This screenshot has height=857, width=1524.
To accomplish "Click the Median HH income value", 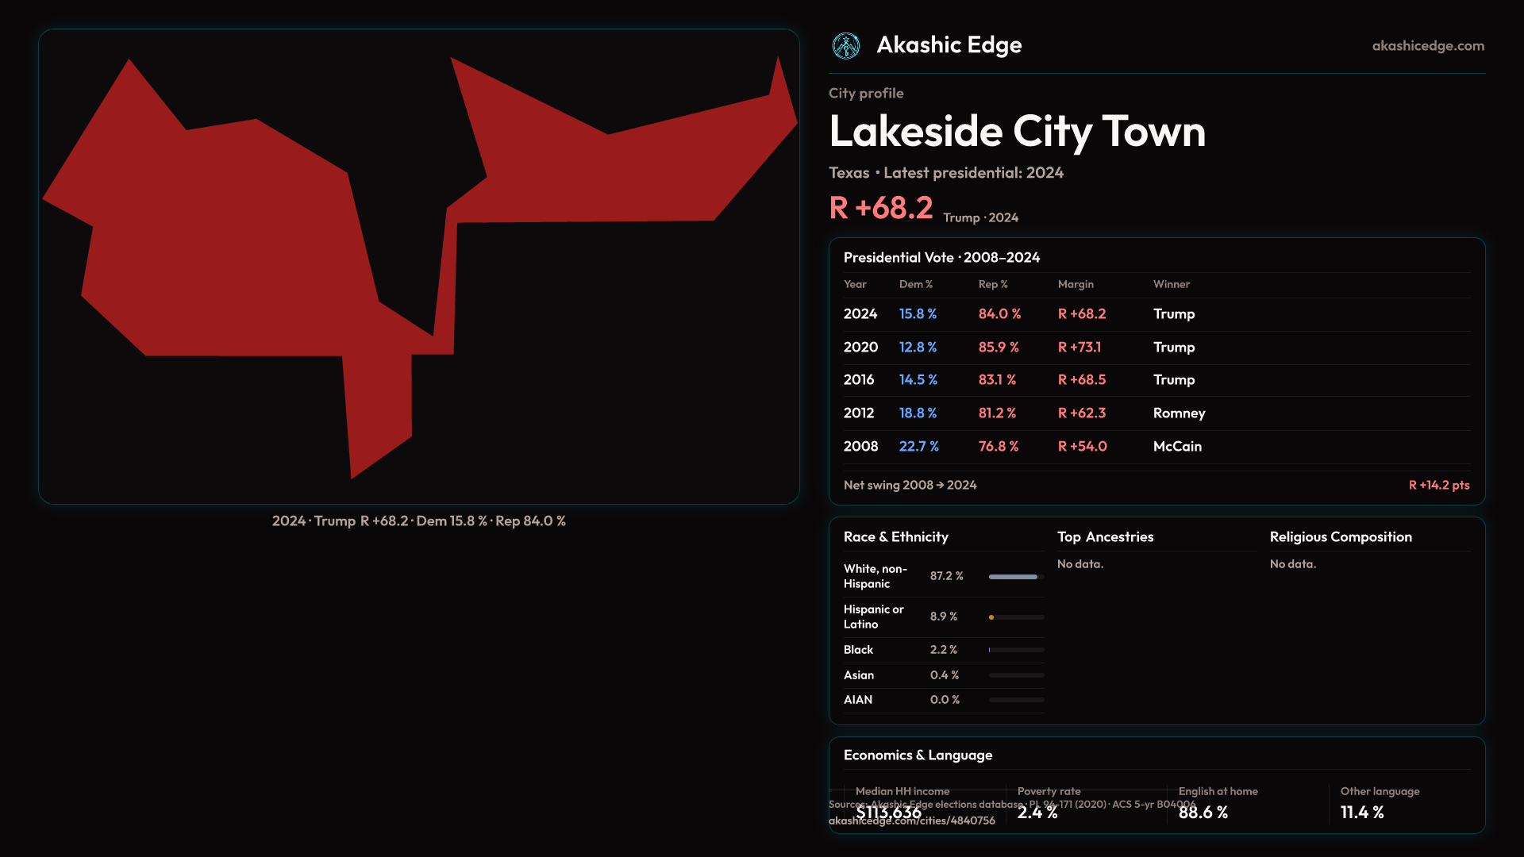I will [x=888, y=813].
